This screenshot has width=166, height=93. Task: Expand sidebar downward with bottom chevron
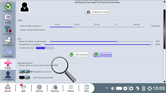coord(8,82)
